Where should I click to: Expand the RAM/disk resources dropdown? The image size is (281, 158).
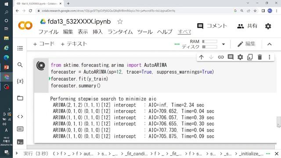pos(223,44)
